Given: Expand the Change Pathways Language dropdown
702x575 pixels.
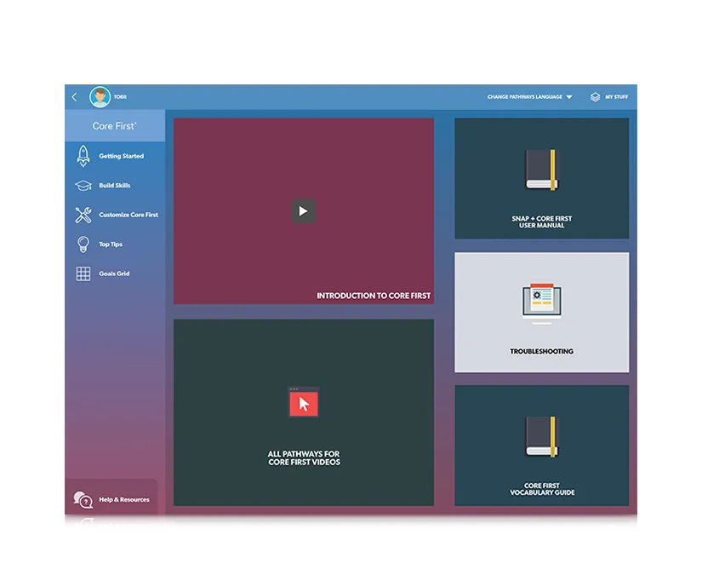Looking at the screenshot, I should pyautogui.click(x=529, y=97).
